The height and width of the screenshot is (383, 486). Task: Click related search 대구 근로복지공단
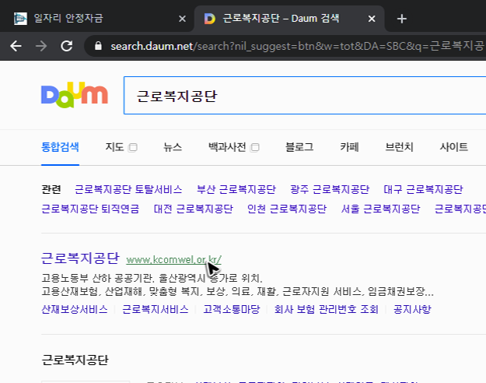[x=423, y=189]
